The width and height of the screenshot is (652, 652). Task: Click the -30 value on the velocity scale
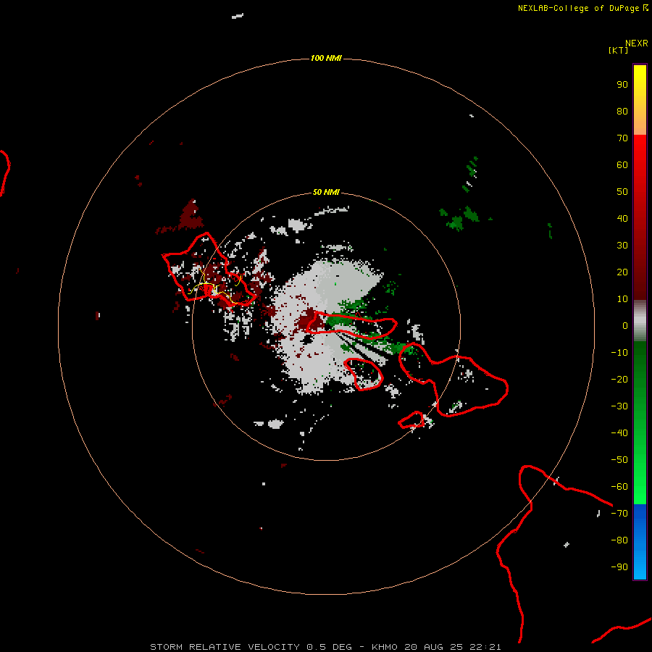point(619,406)
